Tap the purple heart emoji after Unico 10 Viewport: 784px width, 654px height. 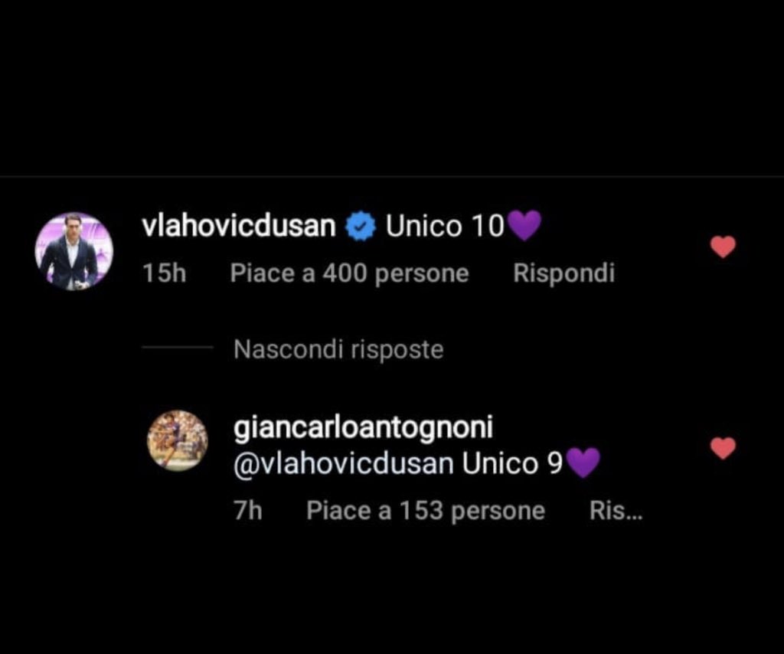524,225
